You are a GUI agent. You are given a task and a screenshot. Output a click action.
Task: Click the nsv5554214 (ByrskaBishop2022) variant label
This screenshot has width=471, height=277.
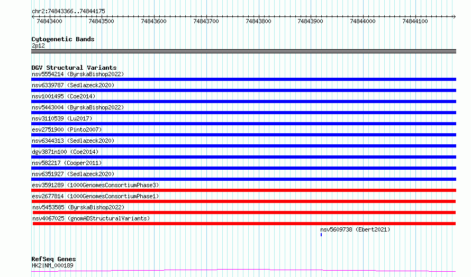tap(77, 74)
